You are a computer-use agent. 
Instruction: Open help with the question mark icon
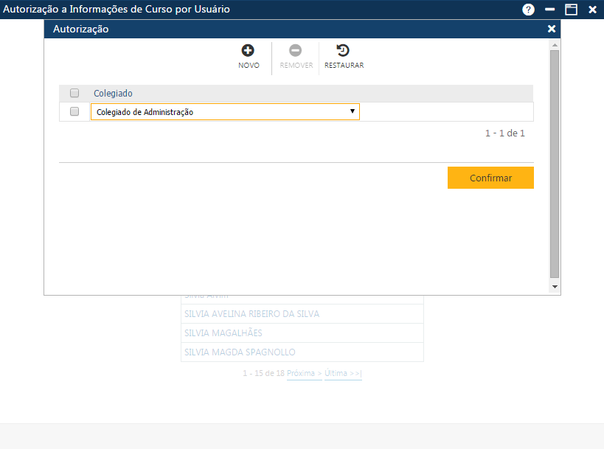coord(528,10)
